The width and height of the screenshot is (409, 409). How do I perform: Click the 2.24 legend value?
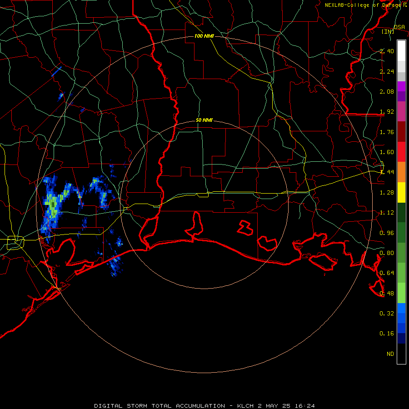[x=387, y=71]
